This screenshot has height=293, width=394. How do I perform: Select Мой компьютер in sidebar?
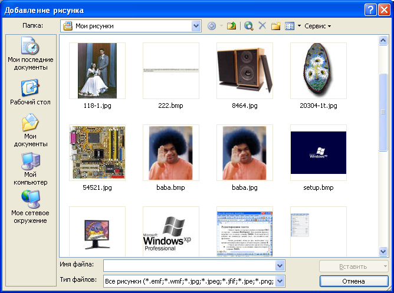(30, 169)
